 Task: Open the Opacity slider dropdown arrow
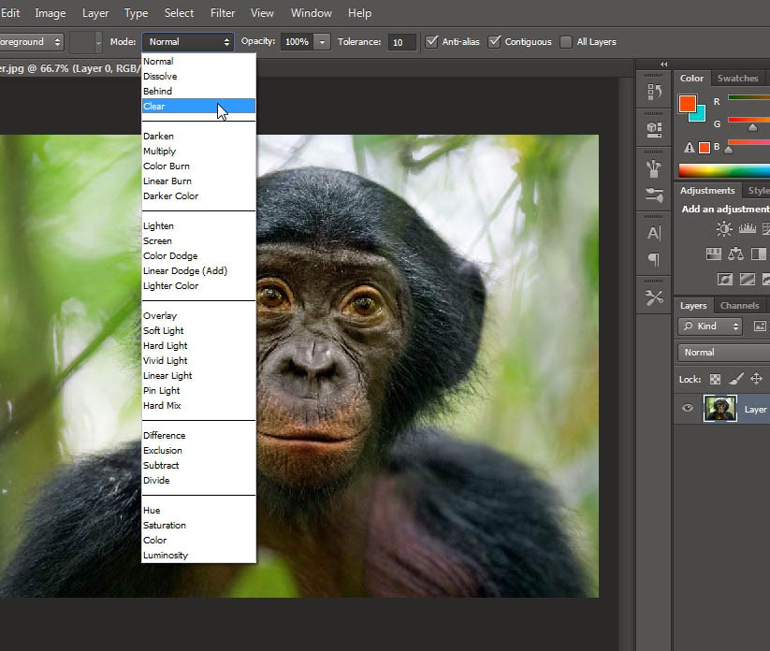pos(322,42)
